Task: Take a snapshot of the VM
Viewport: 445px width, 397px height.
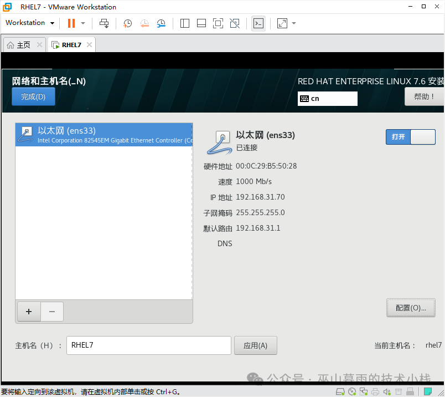Action: (x=128, y=23)
